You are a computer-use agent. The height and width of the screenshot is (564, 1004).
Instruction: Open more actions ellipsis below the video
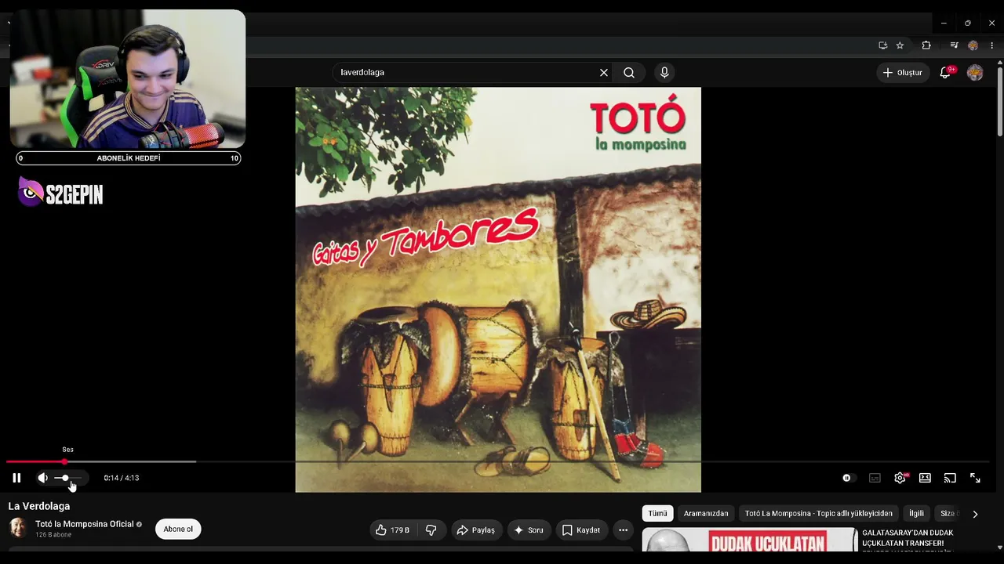tap(623, 530)
